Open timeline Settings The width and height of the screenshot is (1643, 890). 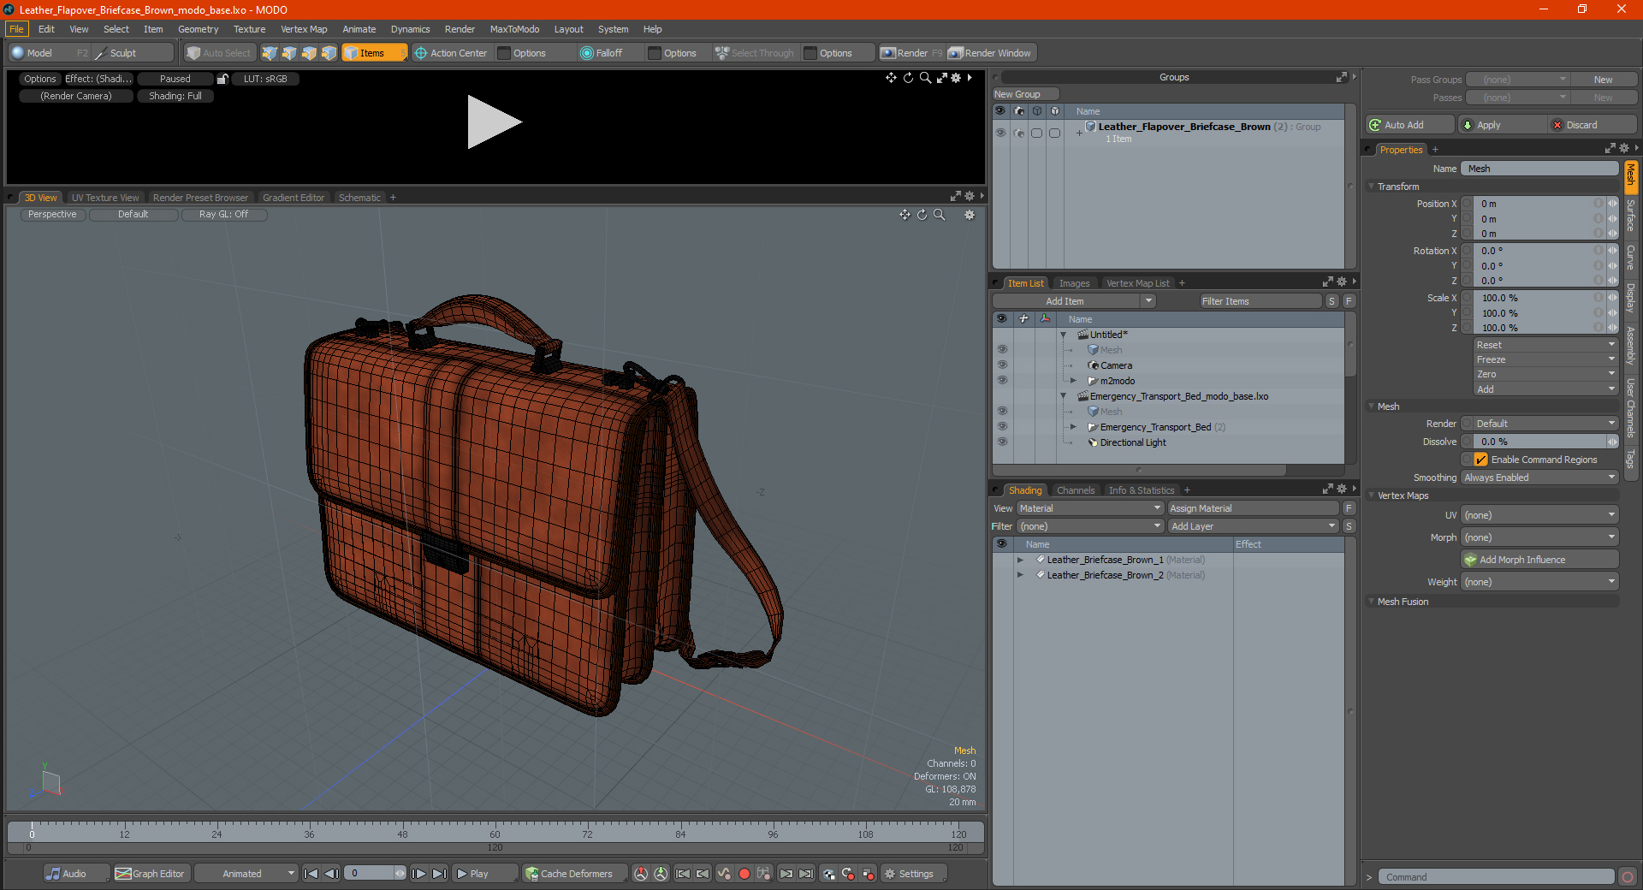[914, 874]
